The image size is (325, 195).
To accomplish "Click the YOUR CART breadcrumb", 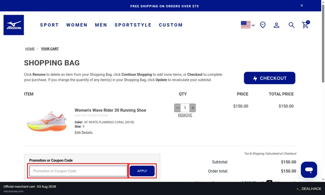I will point(50,49).
